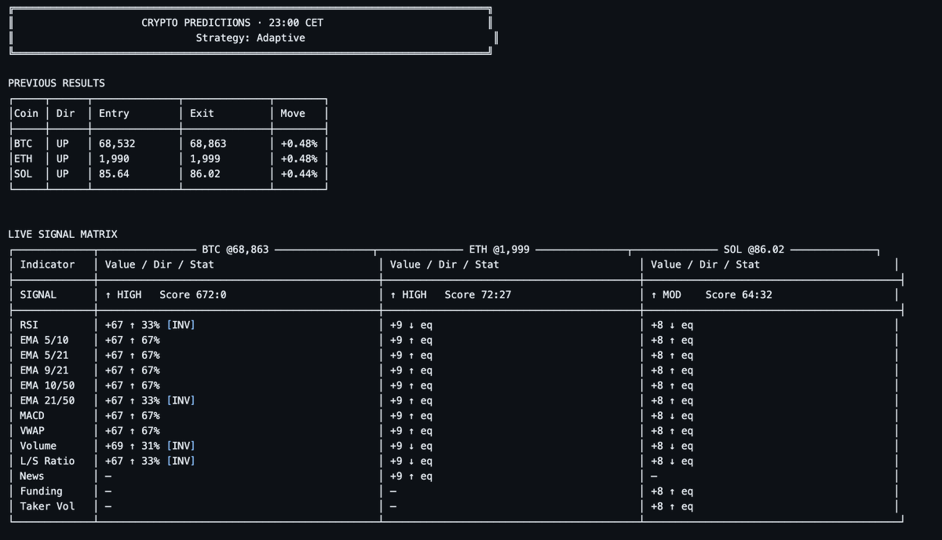Select BTC entry price 68,532
Image resolution: width=942 pixels, height=540 pixels.
pyautogui.click(x=117, y=144)
